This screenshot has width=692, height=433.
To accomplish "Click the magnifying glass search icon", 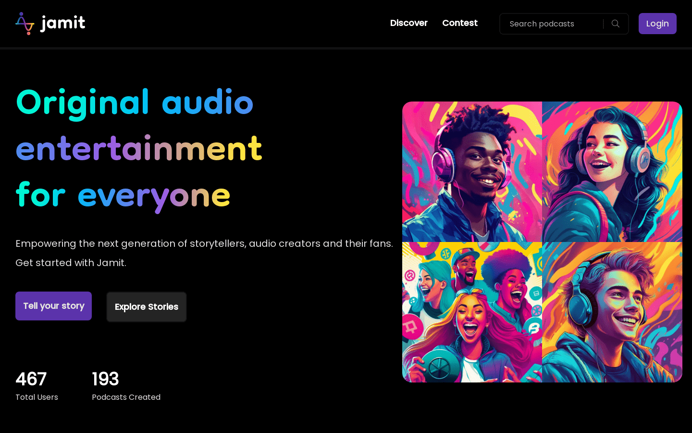I will click(x=615, y=24).
